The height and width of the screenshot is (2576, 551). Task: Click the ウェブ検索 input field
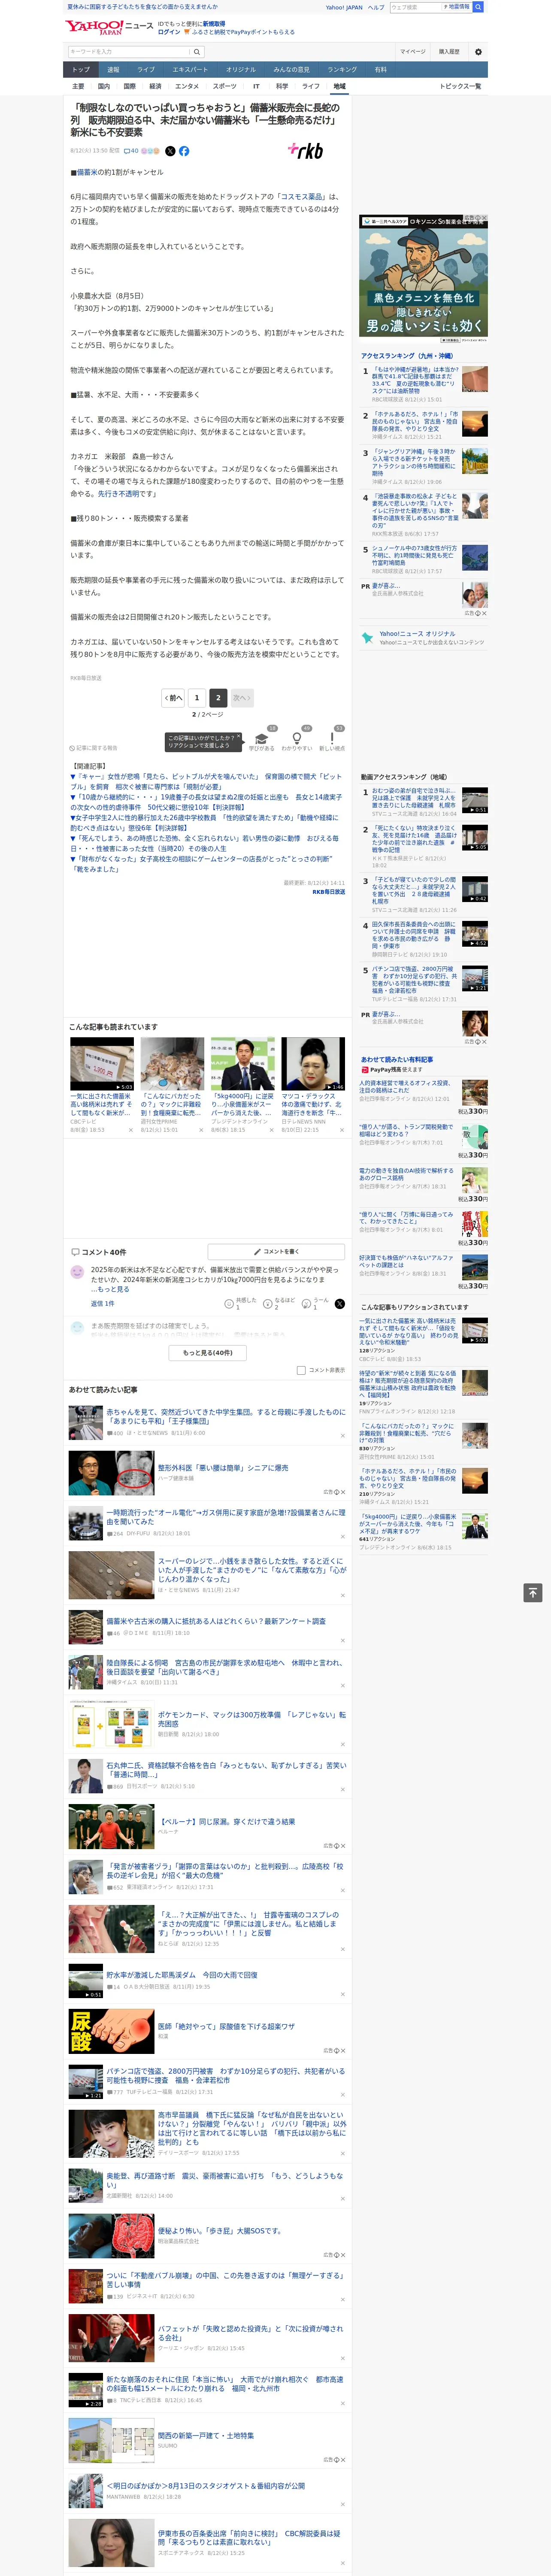415,7
